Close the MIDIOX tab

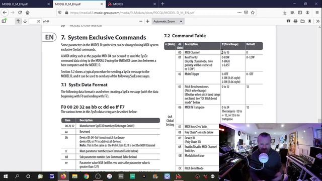point(154,4)
